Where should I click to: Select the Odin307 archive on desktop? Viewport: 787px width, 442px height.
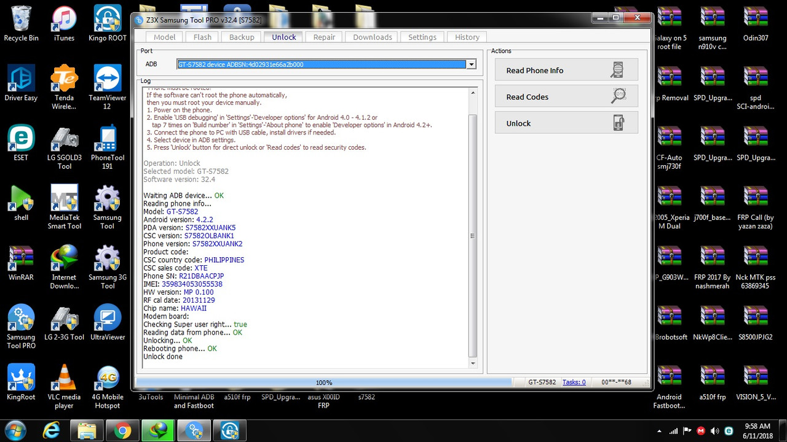(756, 24)
